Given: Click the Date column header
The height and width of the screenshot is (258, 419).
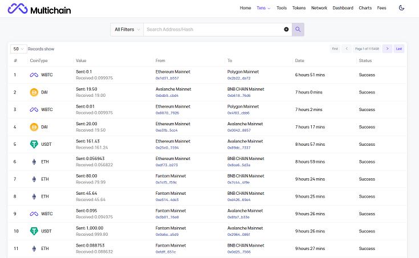Looking at the screenshot, I should click(x=299, y=60).
